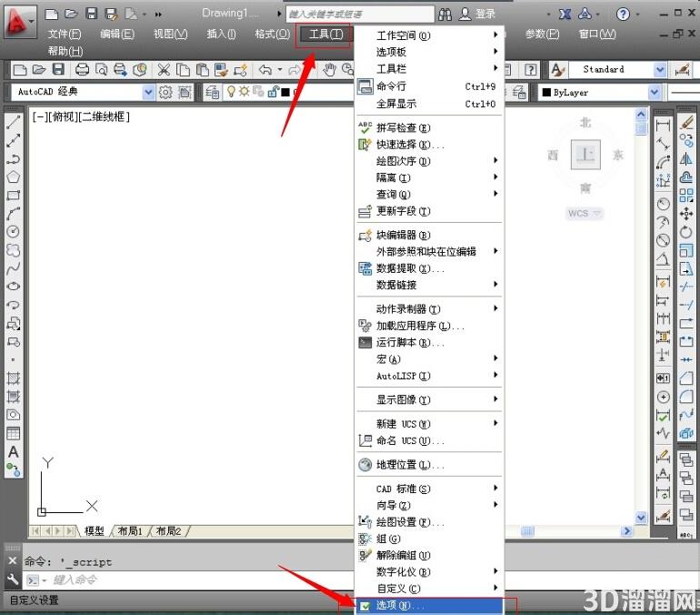Expand the 工作空间 submenu
The height and width of the screenshot is (615, 700).
click(429, 35)
